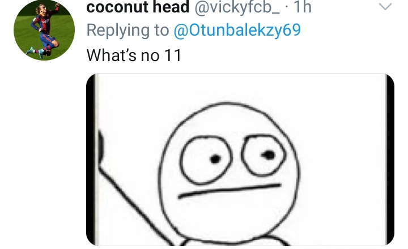Click the meme character's left eye

coord(206,160)
